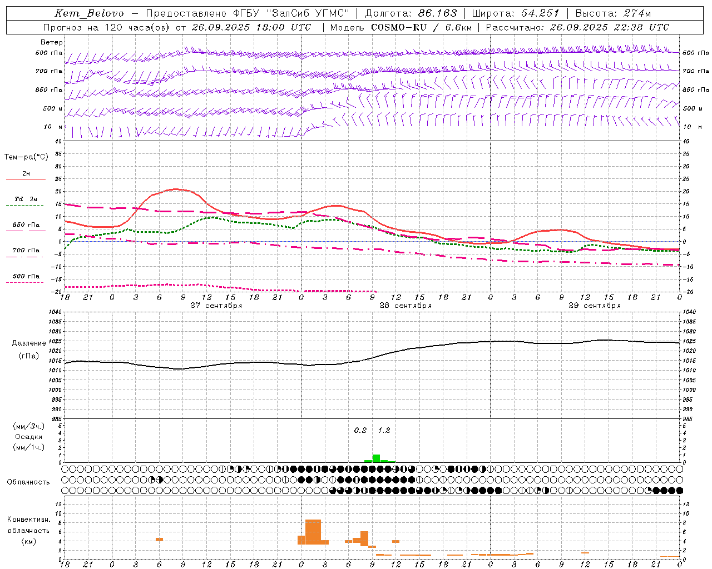The height and width of the screenshot is (569, 712).
Task: Click the Облачность row label
Action: click(x=28, y=482)
